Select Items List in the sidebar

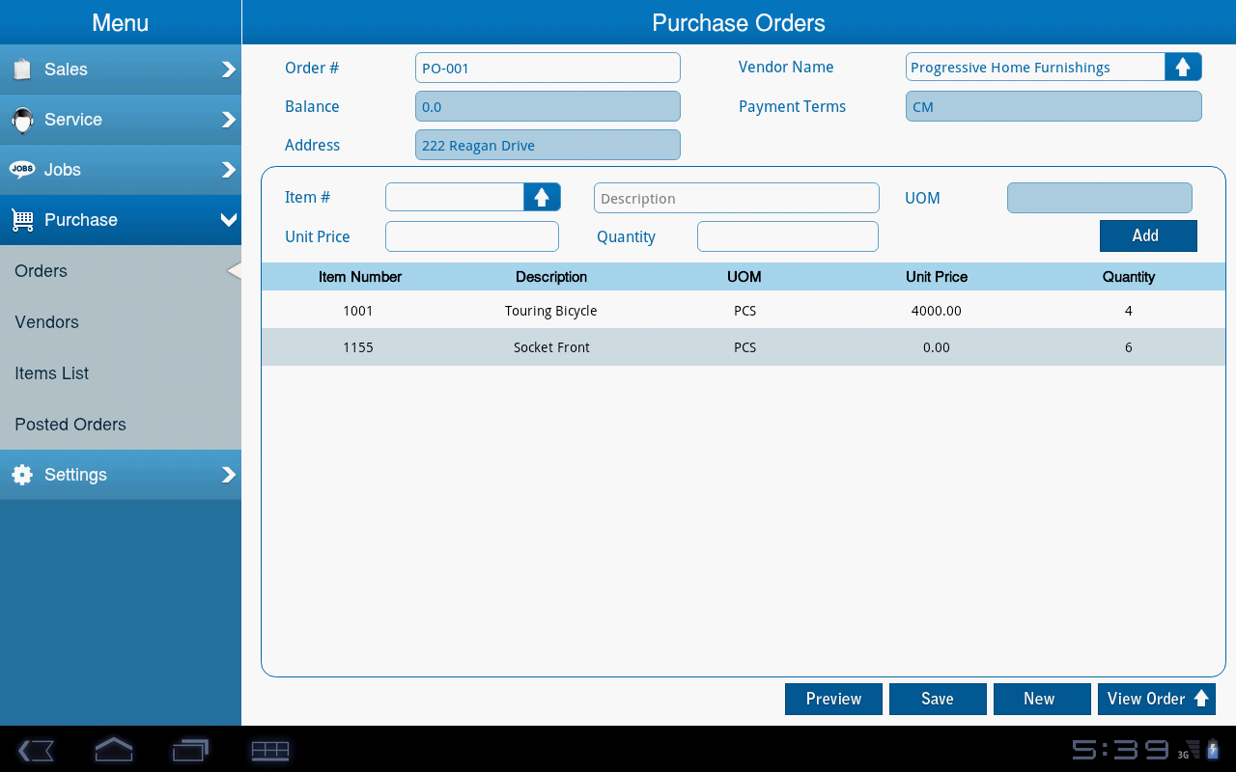pyautogui.click(x=52, y=373)
